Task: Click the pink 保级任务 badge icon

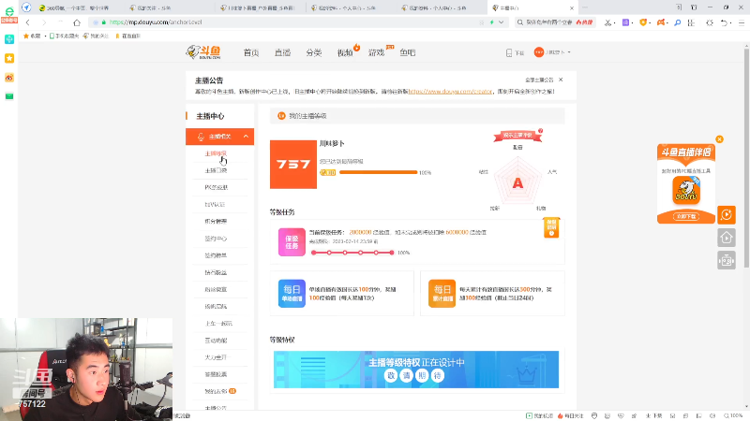Action: point(292,242)
